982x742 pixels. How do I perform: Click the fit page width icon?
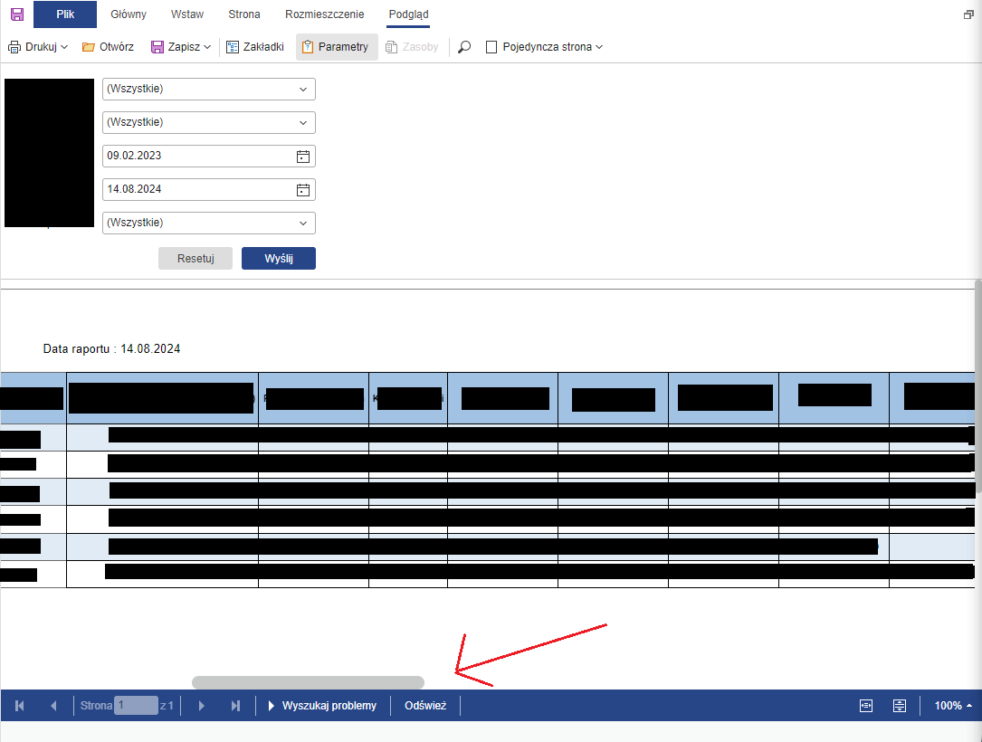point(866,706)
